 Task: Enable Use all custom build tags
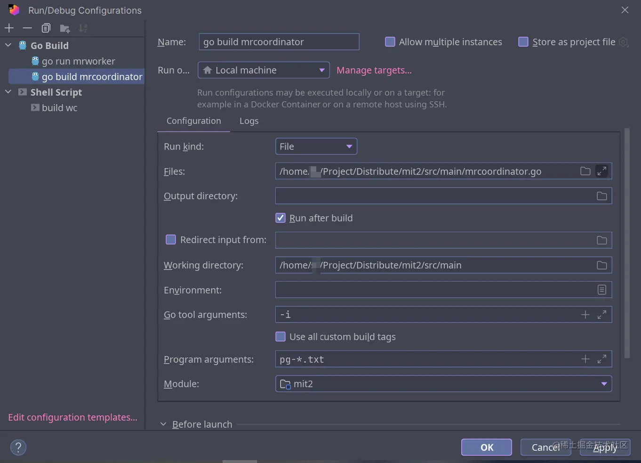(280, 337)
